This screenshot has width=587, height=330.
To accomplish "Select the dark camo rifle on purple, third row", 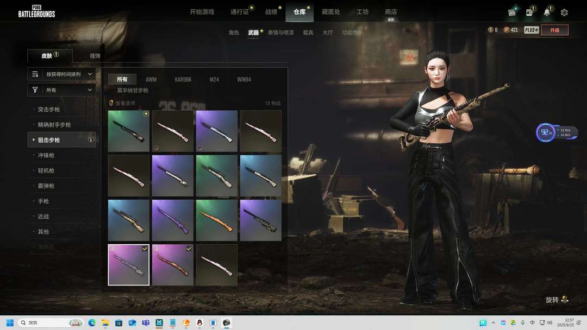I will coord(260,220).
